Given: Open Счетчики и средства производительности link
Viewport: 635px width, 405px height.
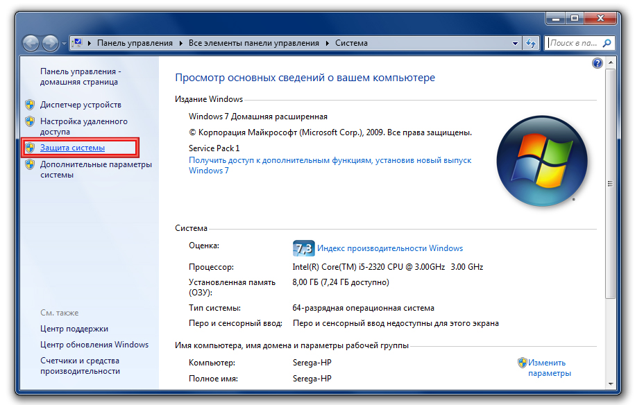Looking at the screenshot, I should (80, 365).
